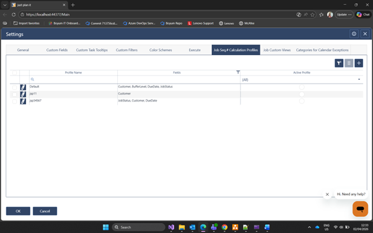This screenshot has width=373, height=233.
Task: Set jsp34567 as the active profile radio
Action: click(x=302, y=101)
